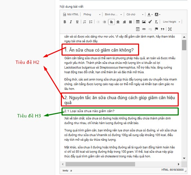This screenshot has height=175, width=191.
Task: Toggle bold formatting in the editor
Action: (65, 22)
